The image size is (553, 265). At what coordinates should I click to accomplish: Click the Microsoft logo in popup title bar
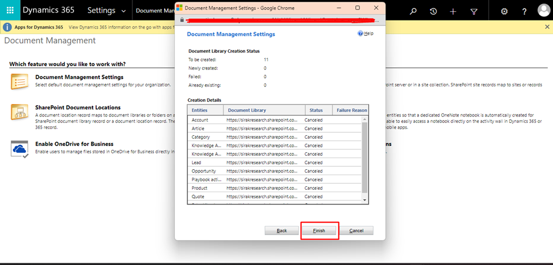[179, 8]
